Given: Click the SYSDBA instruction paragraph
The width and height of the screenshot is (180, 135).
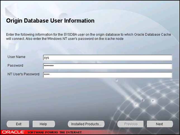Looking at the screenshot, I should [89, 37].
